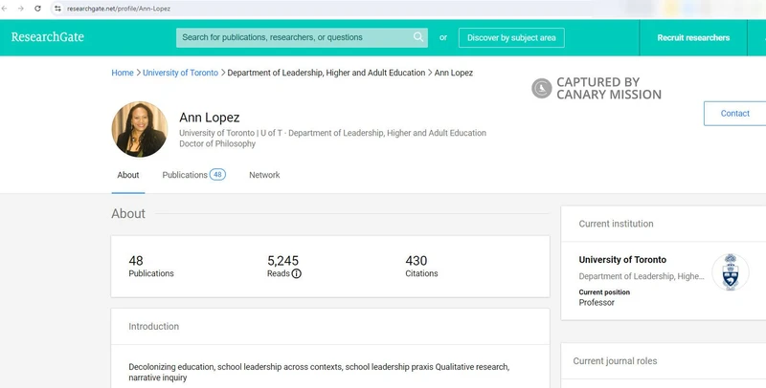This screenshot has width=766, height=388.
Task: Open site information icon in address bar
Action: pyautogui.click(x=57, y=9)
